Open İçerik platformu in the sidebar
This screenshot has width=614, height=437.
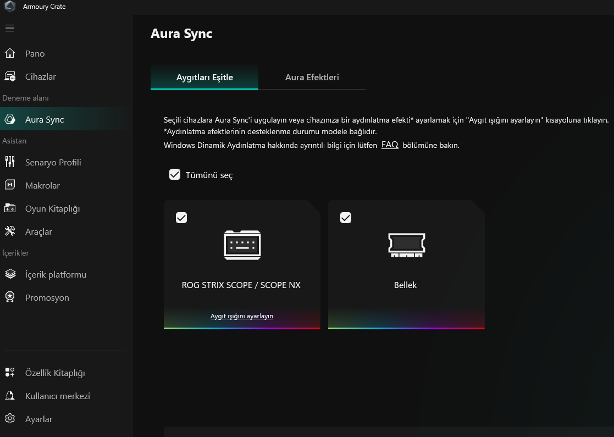pos(67,274)
